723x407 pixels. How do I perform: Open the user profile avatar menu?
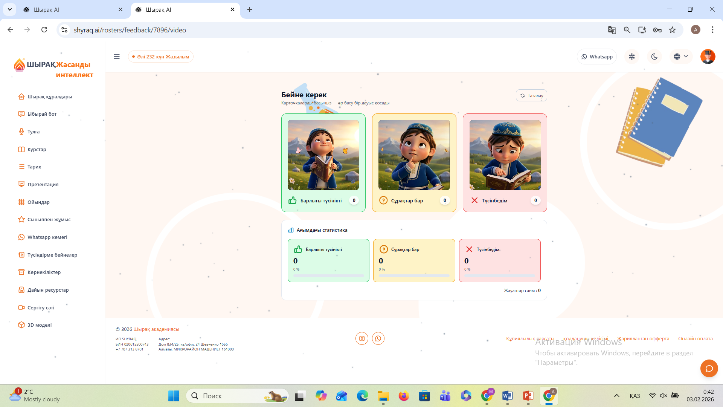[708, 57]
